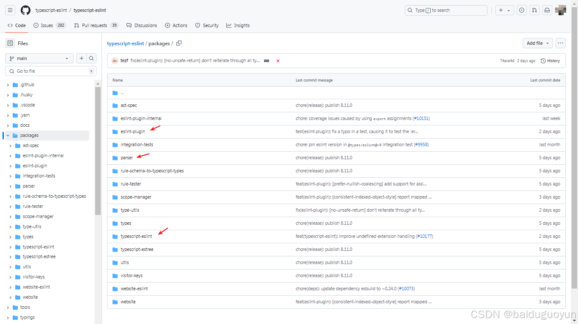Click the sidebar file tree scrollbar

point(98,151)
